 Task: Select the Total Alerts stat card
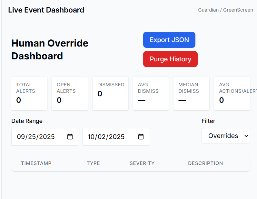point(29,93)
